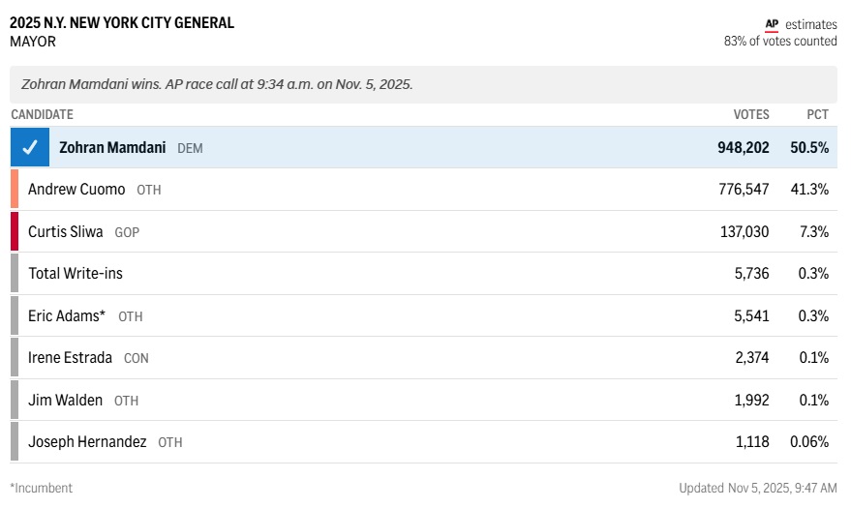Click Mamdani's 948,202 vote total
Screen dimensions: 851x508
(743, 148)
